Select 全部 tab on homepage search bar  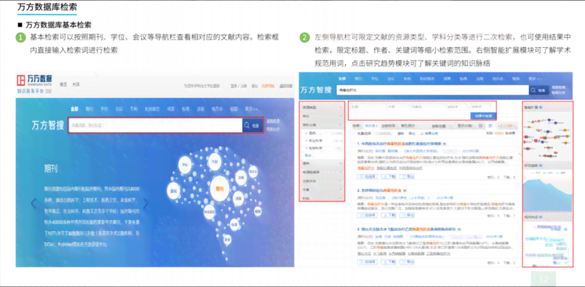[x=74, y=109]
